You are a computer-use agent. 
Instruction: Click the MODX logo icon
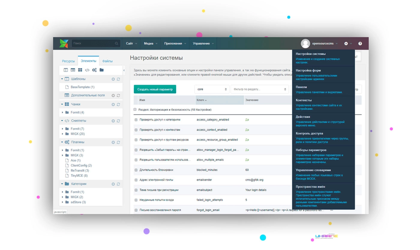[x=64, y=43]
